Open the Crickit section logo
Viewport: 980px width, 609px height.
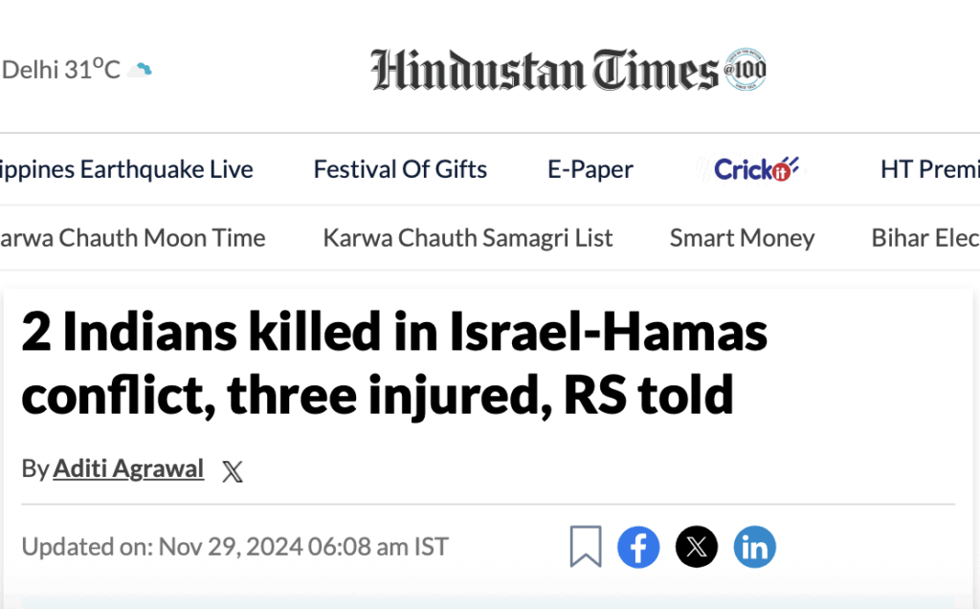[756, 169]
